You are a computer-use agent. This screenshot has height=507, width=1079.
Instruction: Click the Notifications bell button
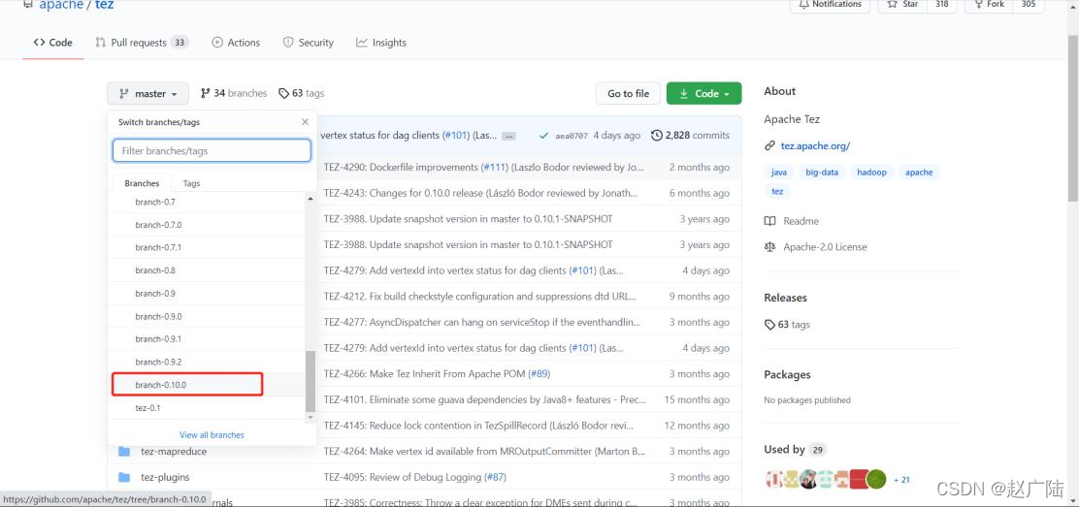[830, 4]
